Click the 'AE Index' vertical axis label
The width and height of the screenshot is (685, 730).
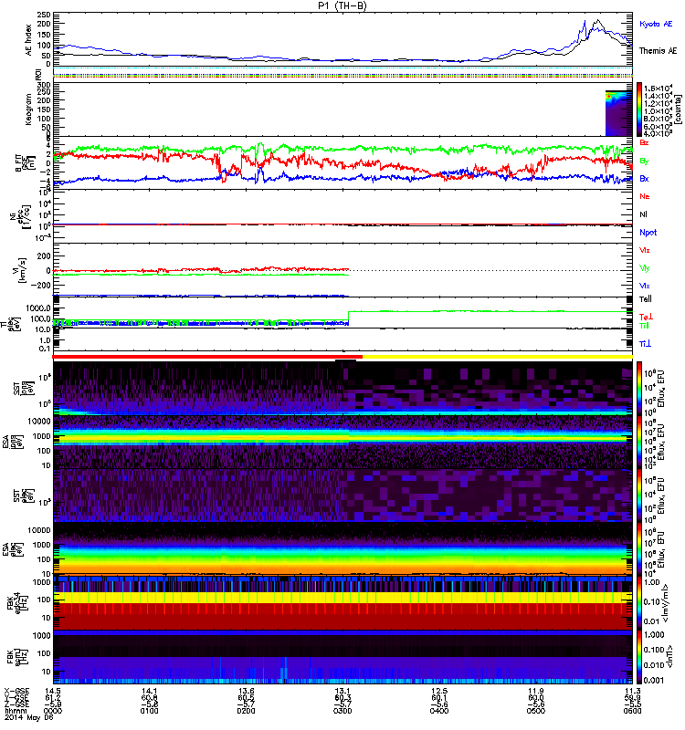29,39
